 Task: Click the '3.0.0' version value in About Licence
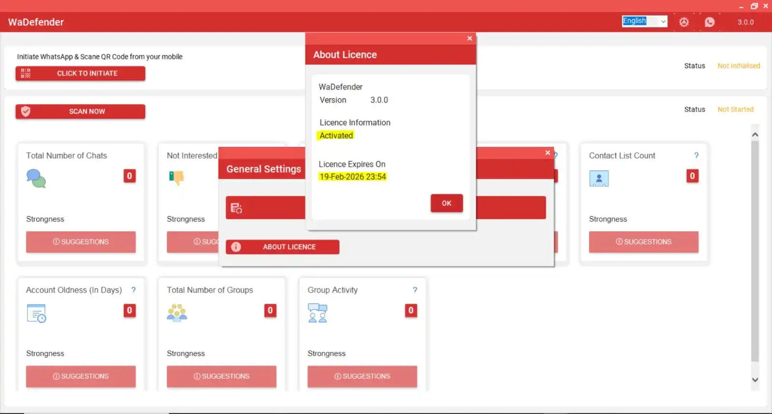click(x=379, y=100)
